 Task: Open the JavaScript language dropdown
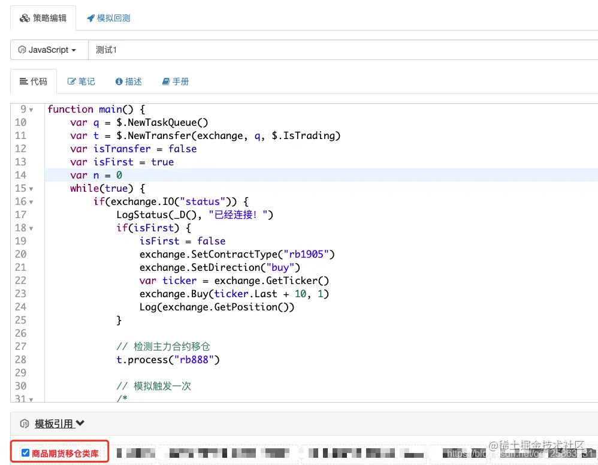point(49,50)
